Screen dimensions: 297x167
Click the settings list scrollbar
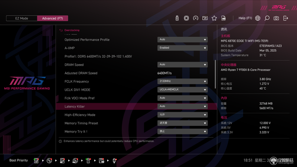coord(215,74)
